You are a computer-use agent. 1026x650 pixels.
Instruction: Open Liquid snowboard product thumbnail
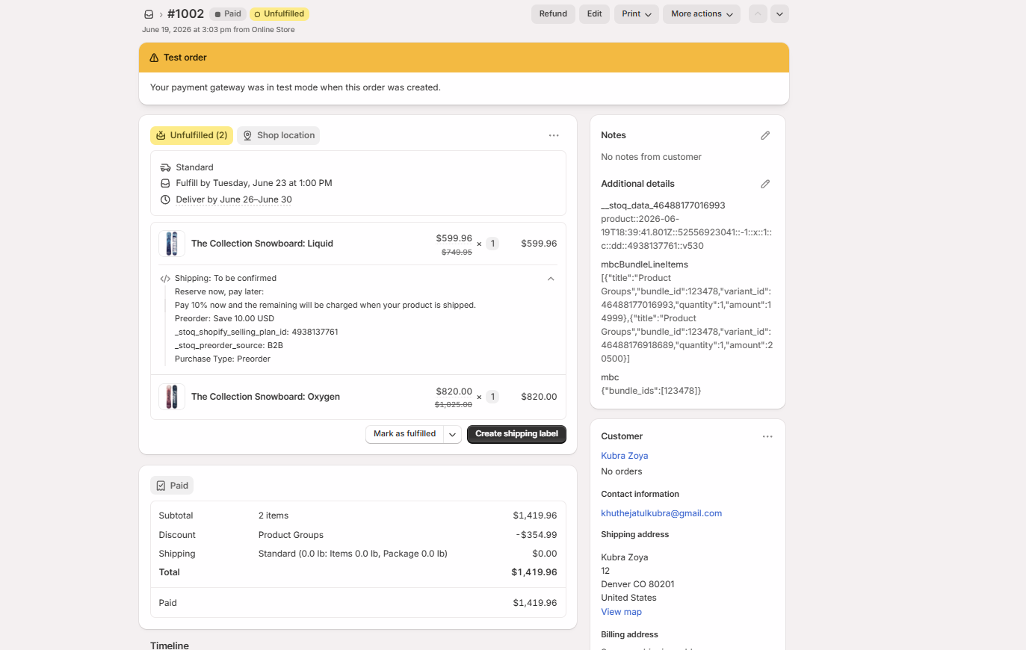coord(172,244)
